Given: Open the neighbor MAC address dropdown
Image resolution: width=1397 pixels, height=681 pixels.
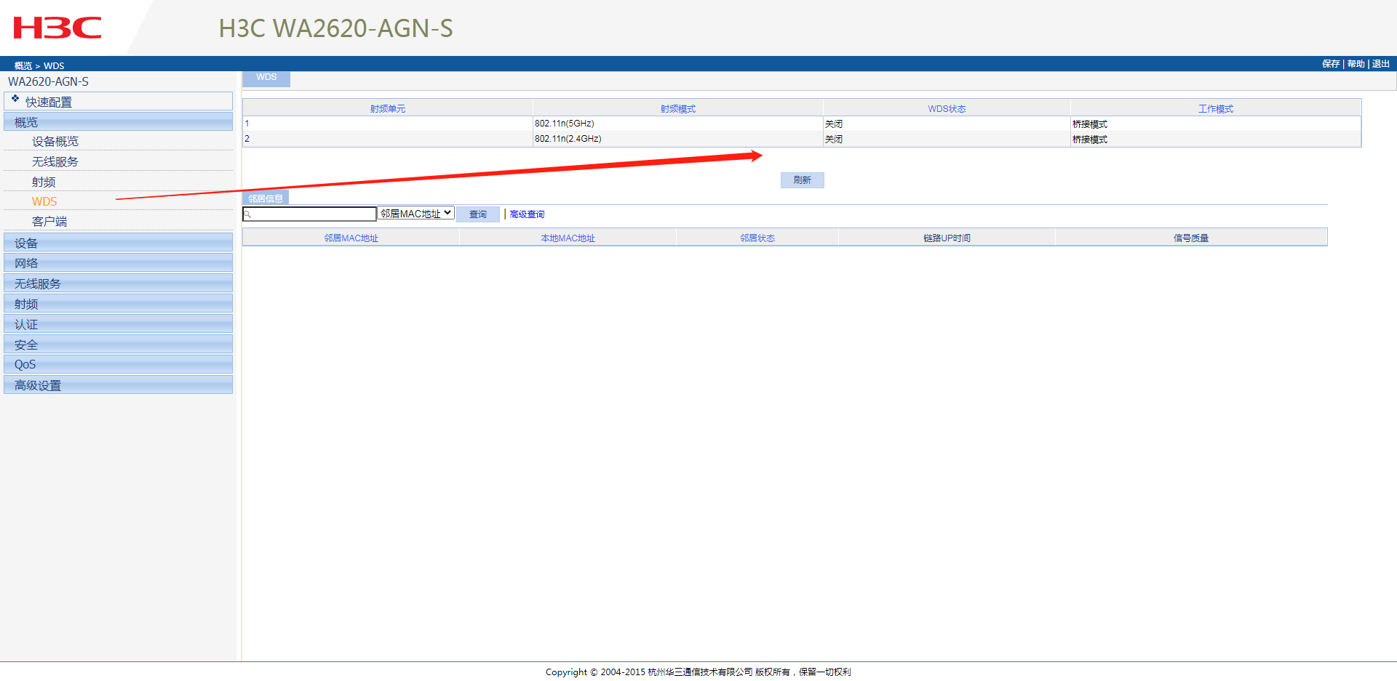Looking at the screenshot, I should tap(416, 214).
